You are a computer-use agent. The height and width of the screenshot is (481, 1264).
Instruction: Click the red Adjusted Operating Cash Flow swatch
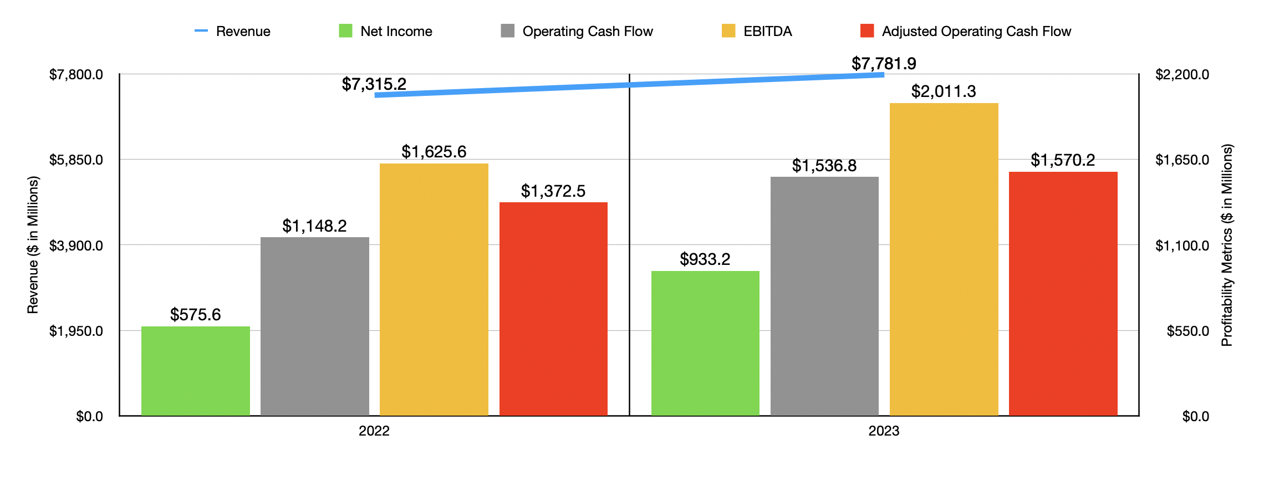(x=867, y=31)
